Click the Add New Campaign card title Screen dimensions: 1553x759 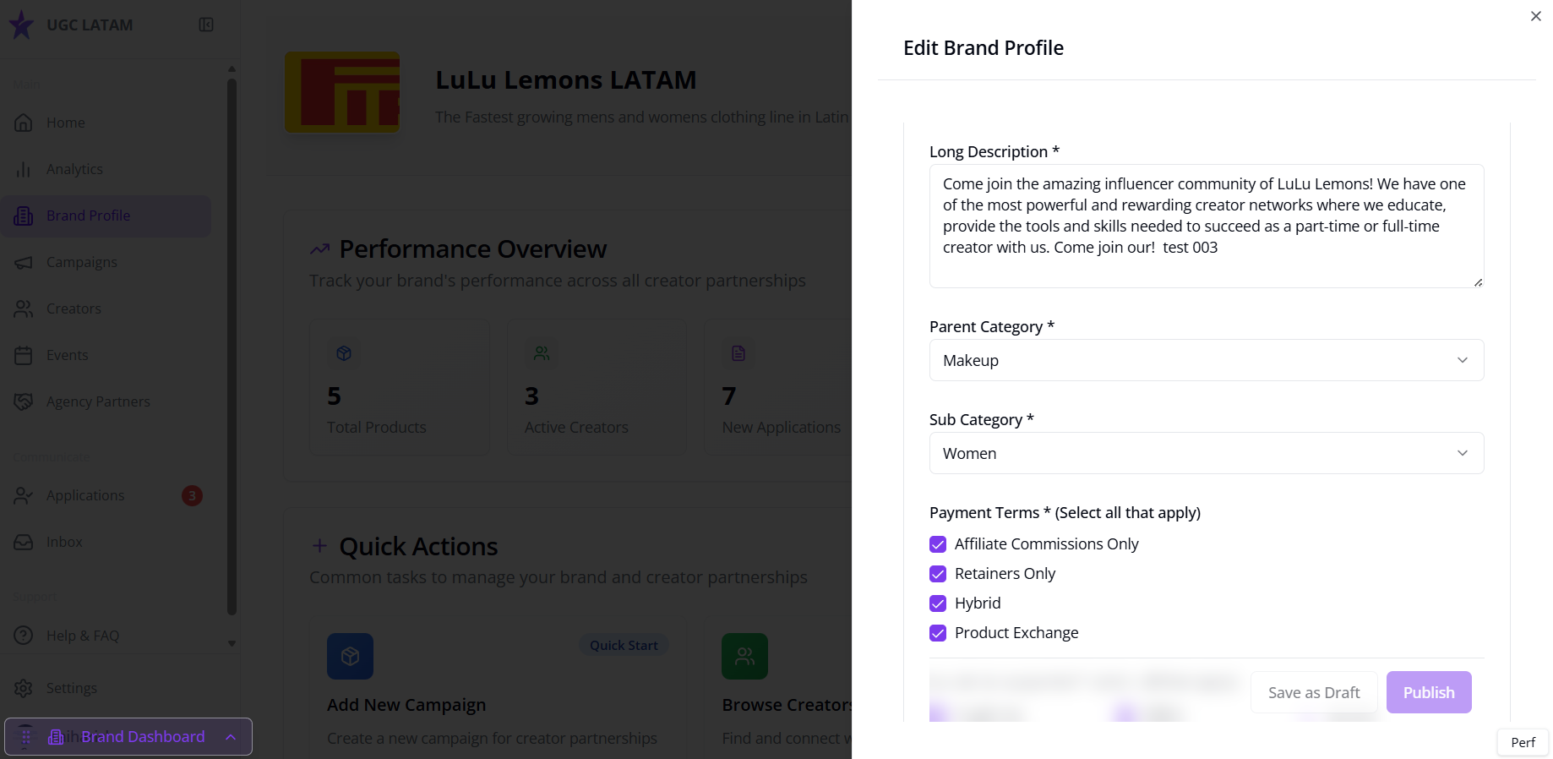tap(406, 705)
